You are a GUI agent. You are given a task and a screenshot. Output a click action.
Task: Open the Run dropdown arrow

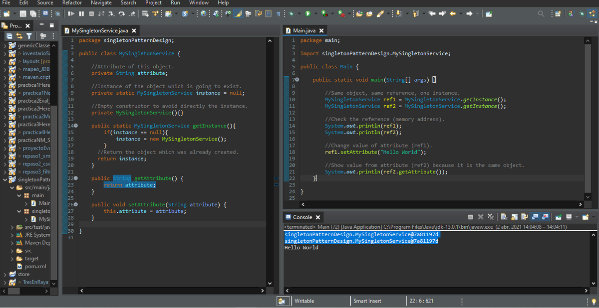click(x=316, y=13)
